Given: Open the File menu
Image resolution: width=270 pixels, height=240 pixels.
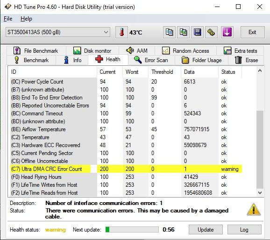Looking at the screenshot, I should coord(8,19).
